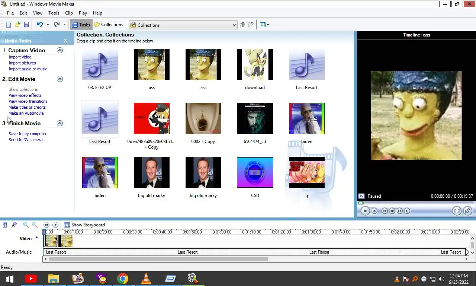This screenshot has width=476, height=286.
Task: Select the download clip thumbnail
Action: pos(255,64)
